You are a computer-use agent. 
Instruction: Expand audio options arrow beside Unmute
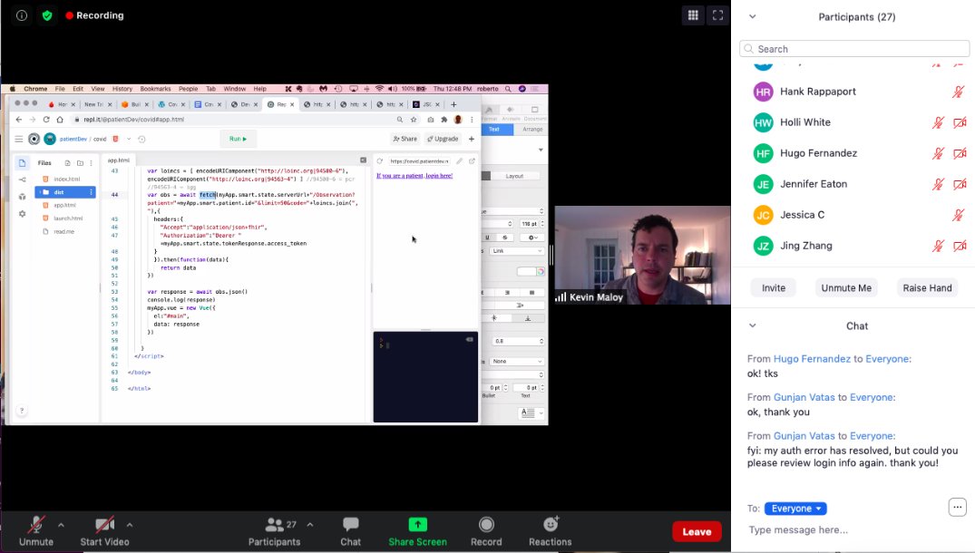pyautogui.click(x=61, y=525)
